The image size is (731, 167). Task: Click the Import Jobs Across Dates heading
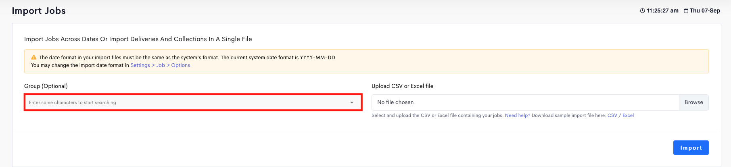pyautogui.click(x=138, y=39)
